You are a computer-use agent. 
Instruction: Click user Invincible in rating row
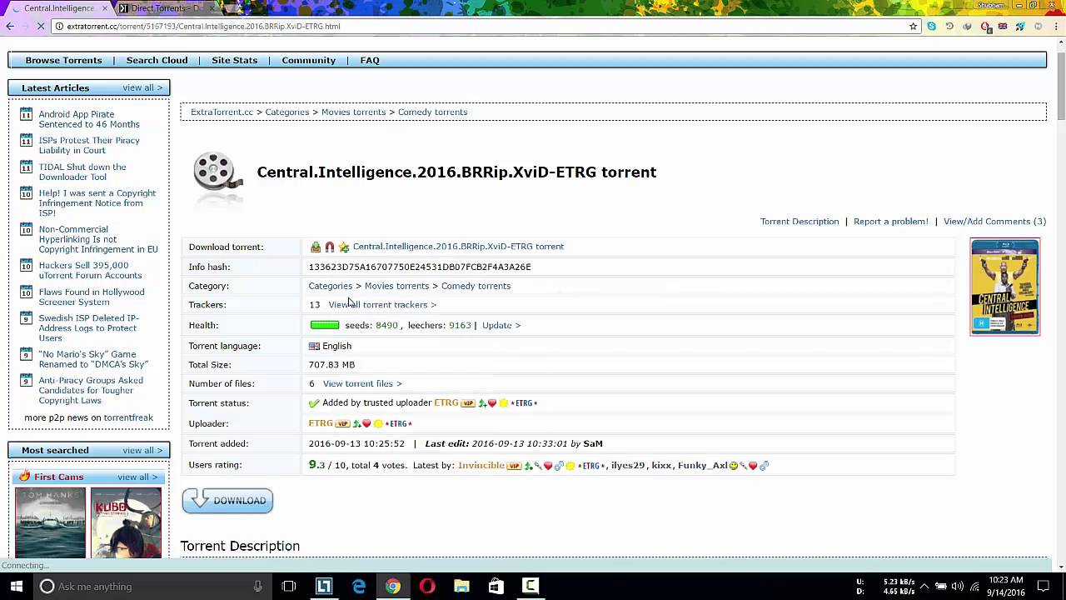coord(481,465)
